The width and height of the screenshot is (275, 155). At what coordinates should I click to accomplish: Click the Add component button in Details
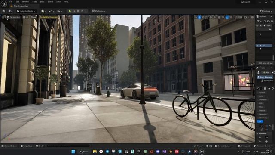(266, 72)
